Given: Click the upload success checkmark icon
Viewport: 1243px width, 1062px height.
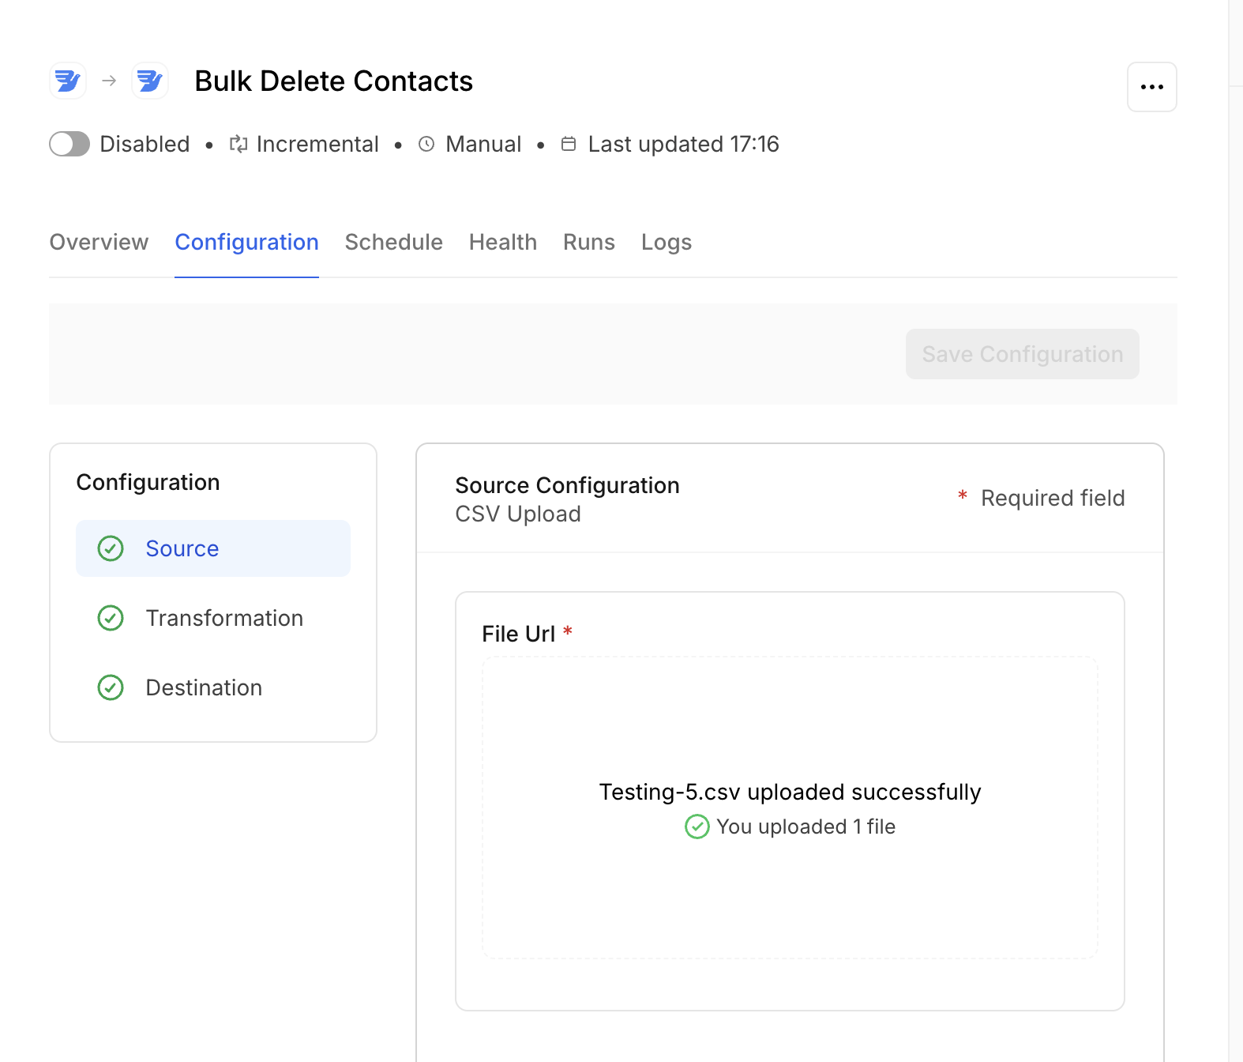Looking at the screenshot, I should 697,827.
